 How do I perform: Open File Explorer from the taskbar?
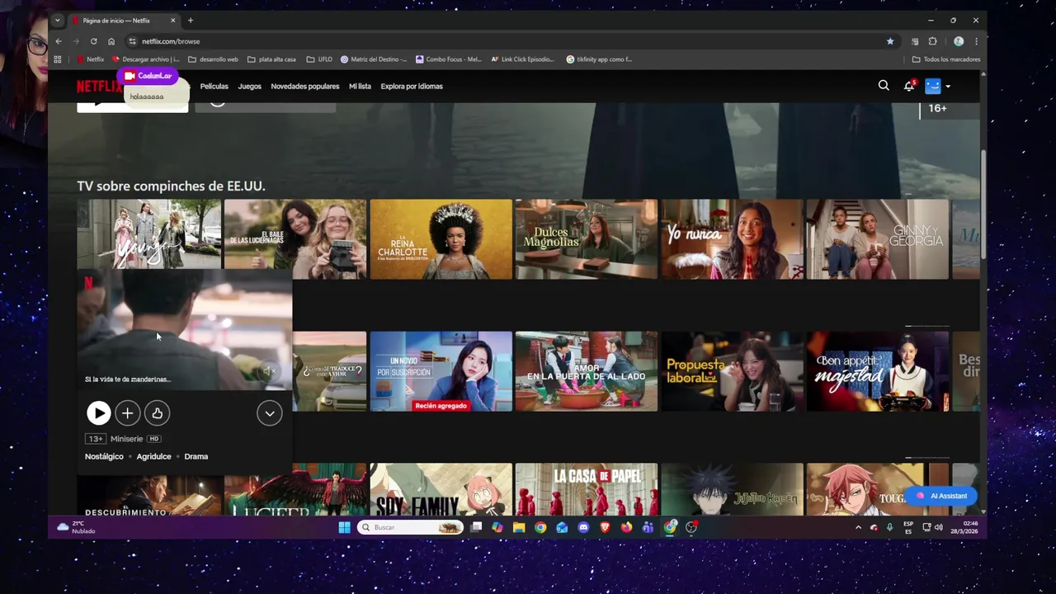519,527
